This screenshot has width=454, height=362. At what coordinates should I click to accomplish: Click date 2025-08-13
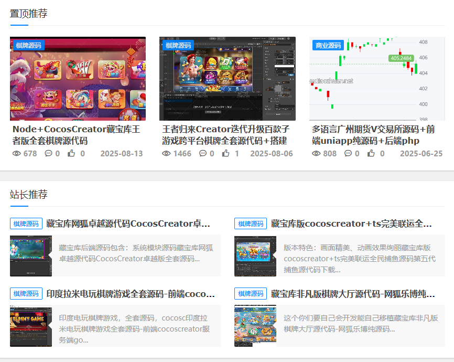point(122,154)
